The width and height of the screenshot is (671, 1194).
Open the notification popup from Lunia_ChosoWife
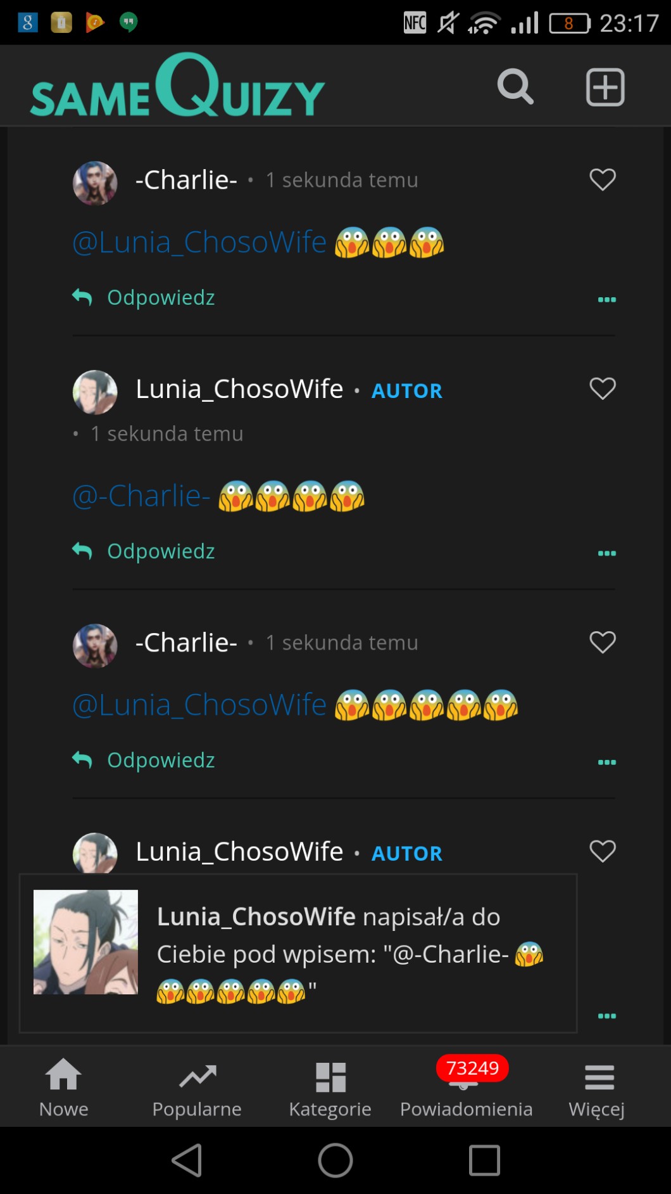[298, 953]
